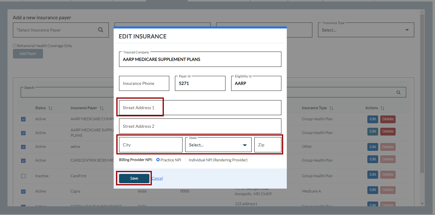Select the Practice NPI radio button
435x215 pixels.
[158, 160]
